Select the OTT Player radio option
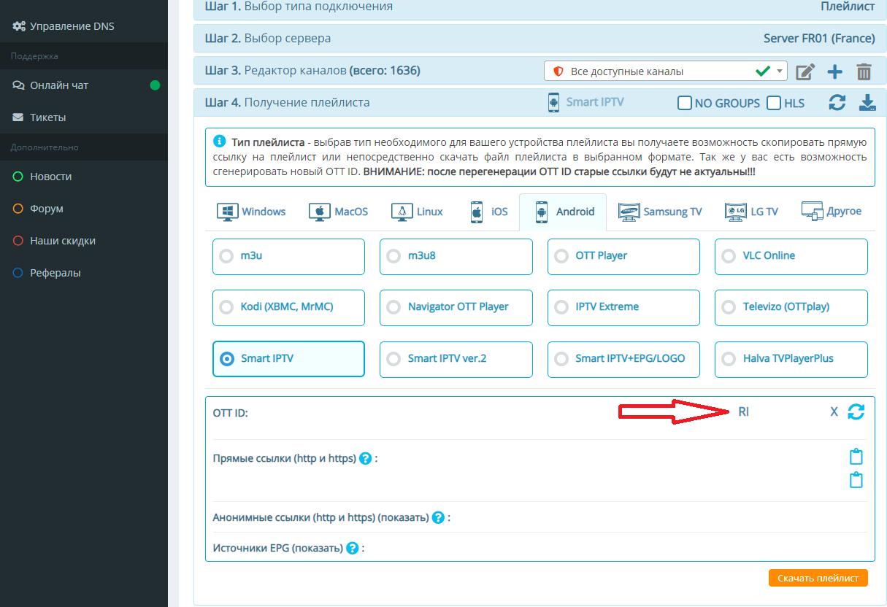Screen dimensions: 887x607 [x=623, y=256]
